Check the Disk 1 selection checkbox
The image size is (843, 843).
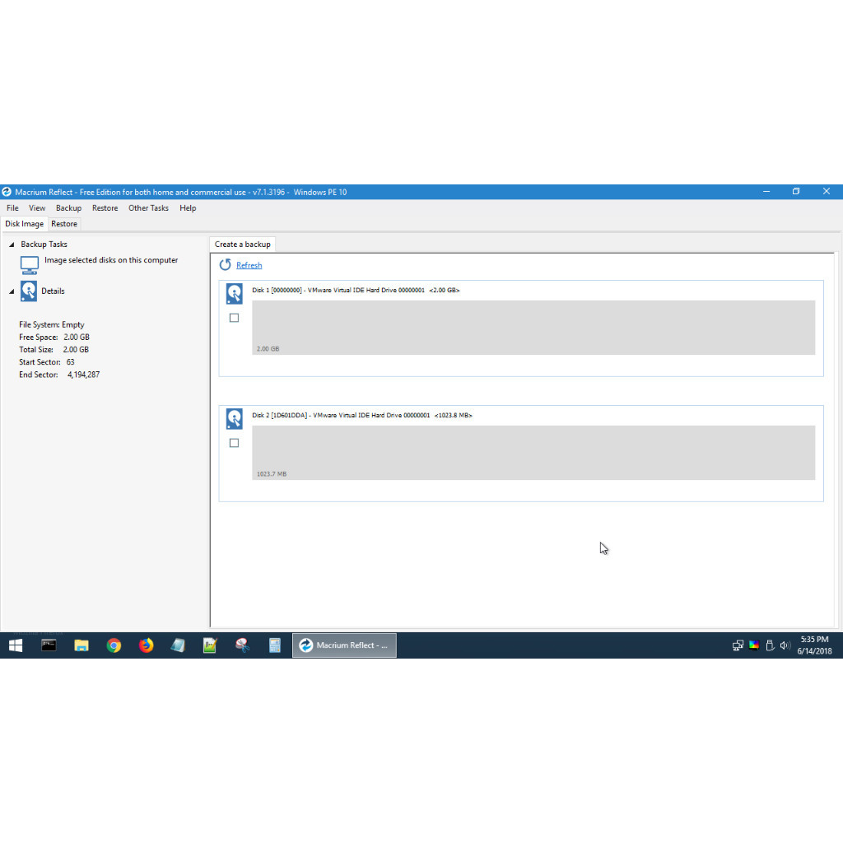[x=235, y=318]
